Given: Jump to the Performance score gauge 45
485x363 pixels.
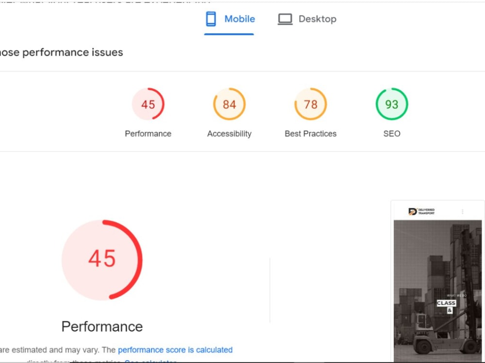Looking at the screenshot, I should coord(148,104).
